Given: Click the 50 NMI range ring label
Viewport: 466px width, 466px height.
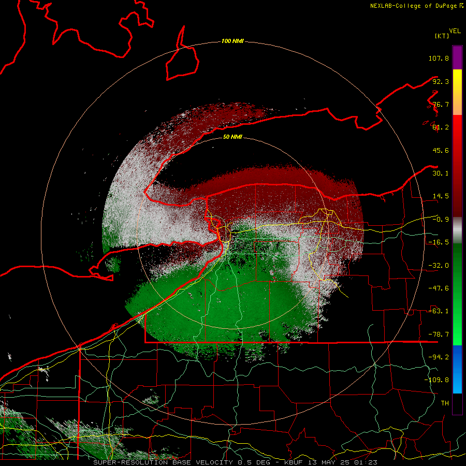Looking at the screenshot, I should (232, 137).
